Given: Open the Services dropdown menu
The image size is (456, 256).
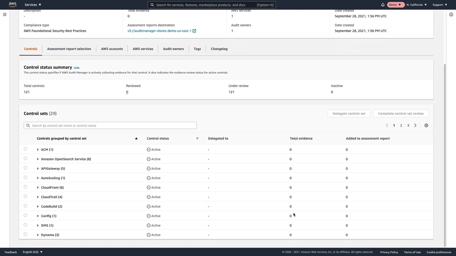Looking at the screenshot, I should tap(33, 5).
